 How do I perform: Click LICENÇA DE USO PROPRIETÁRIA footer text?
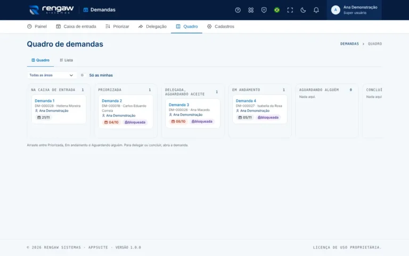pyautogui.click(x=347, y=247)
